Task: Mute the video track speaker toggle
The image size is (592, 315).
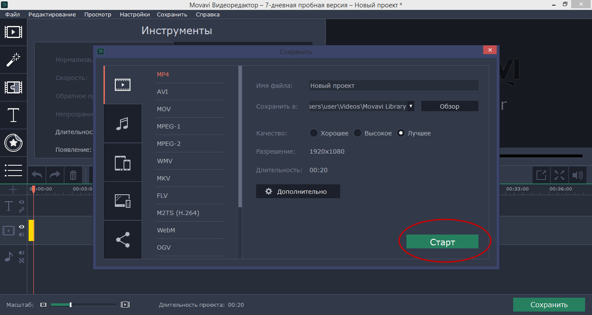Action: tap(22, 235)
